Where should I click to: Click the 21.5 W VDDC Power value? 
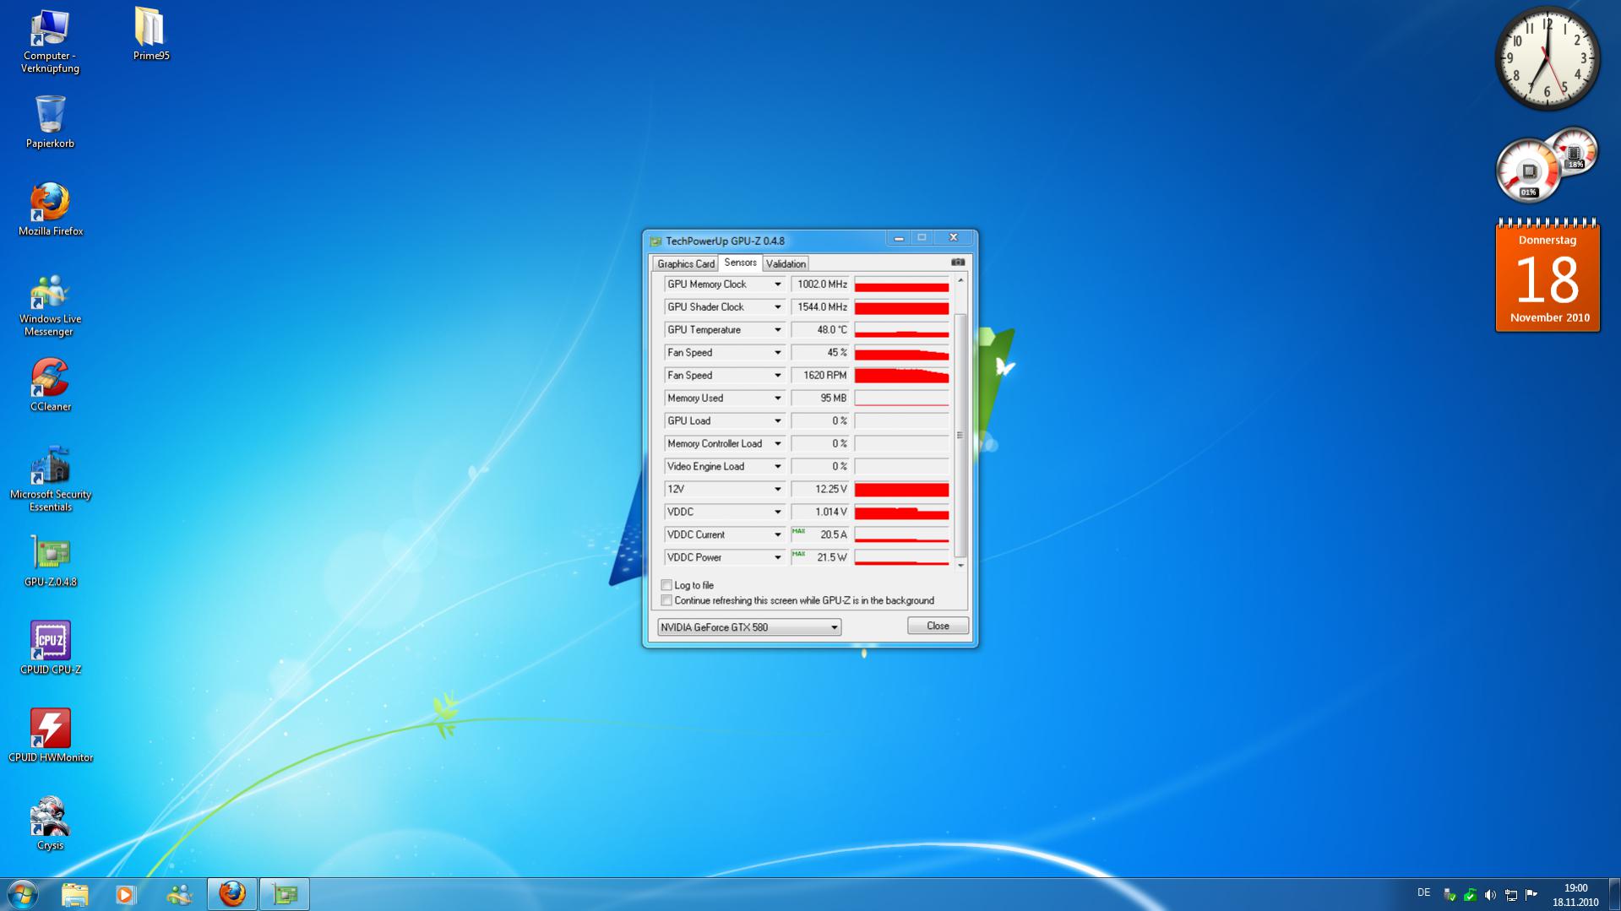click(x=820, y=558)
